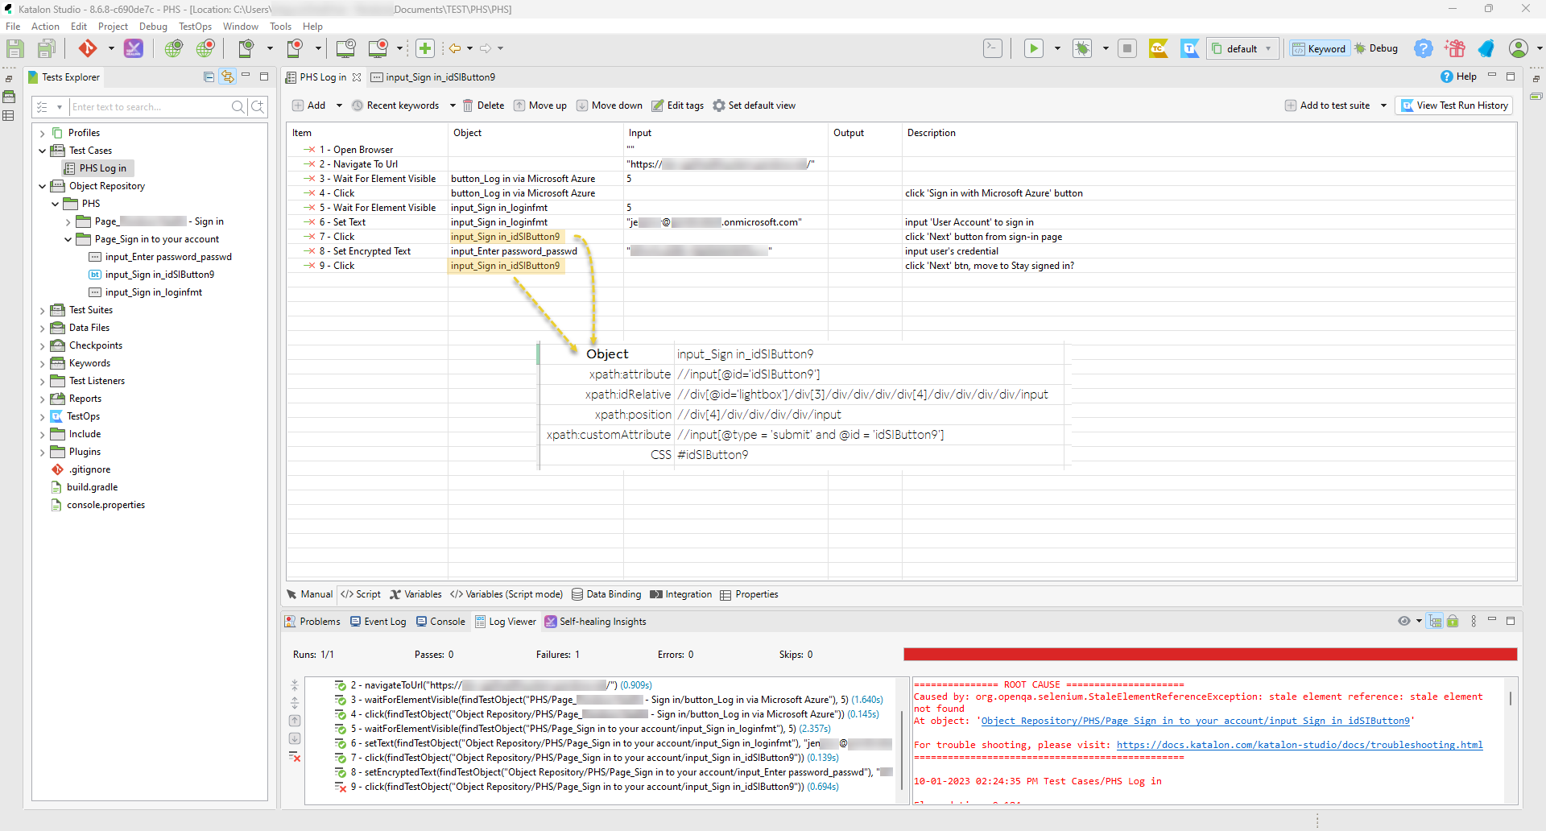Expand the Profiles tree node

point(43,134)
